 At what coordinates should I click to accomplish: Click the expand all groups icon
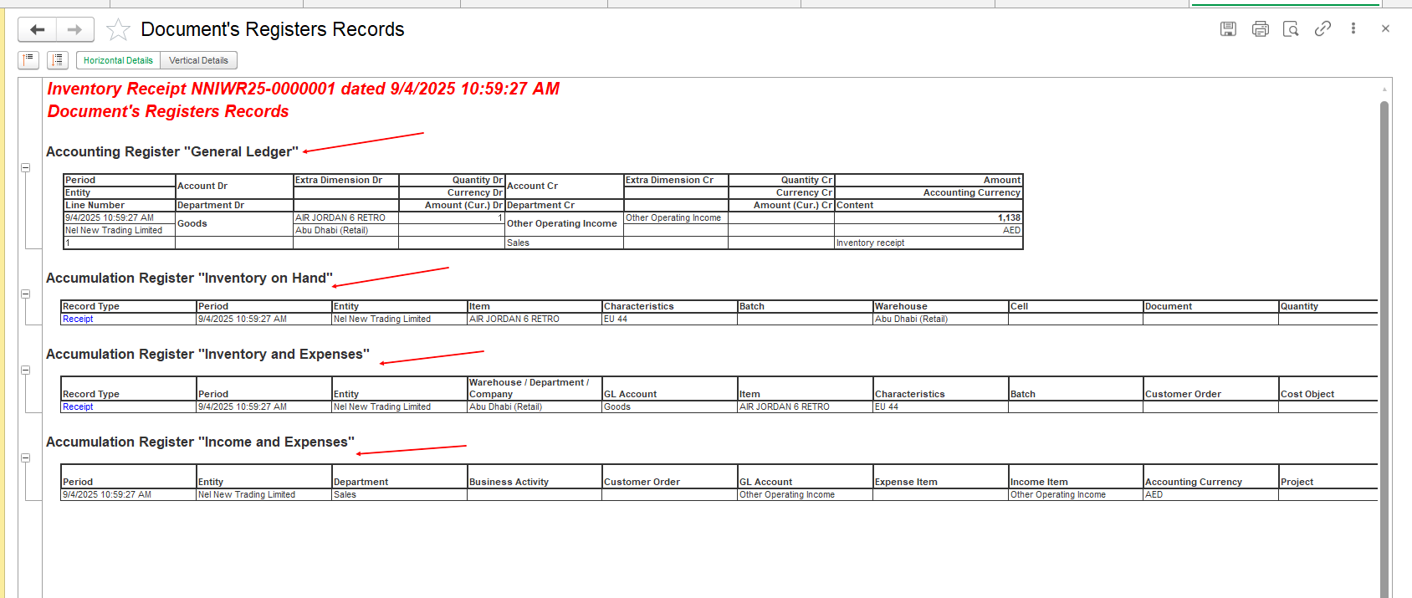coord(58,60)
